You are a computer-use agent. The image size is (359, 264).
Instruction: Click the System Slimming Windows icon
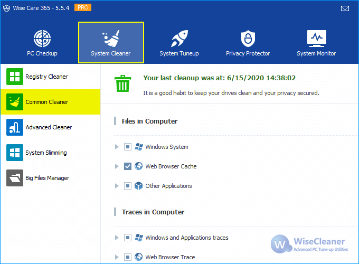[15, 153]
